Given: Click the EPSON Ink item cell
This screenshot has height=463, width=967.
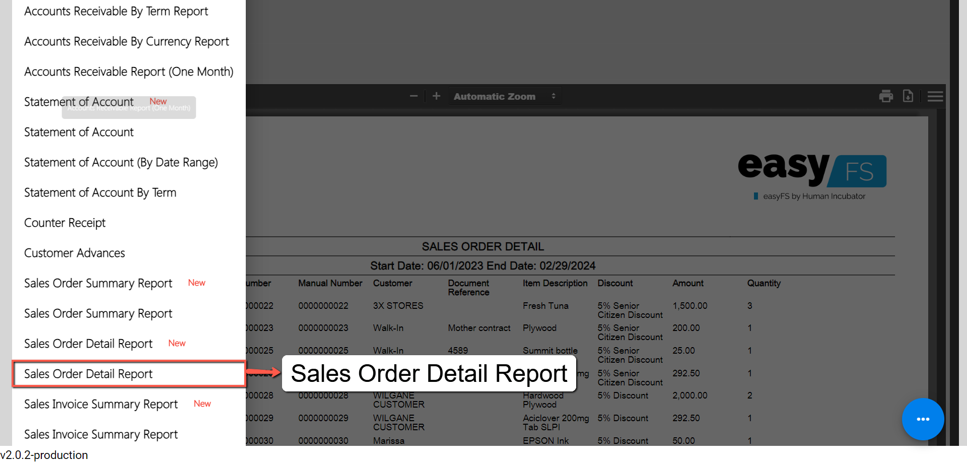Looking at the screenshot, I should click(545, 441).
